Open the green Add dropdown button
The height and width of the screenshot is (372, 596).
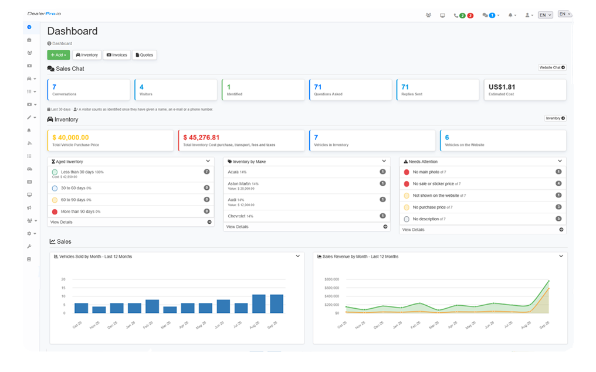[x=59, y=55]
